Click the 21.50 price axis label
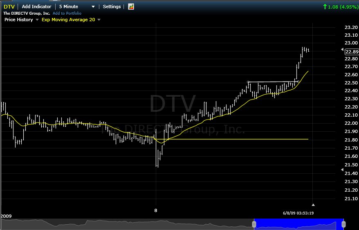This screenshot has width=359, height=230. [x=351, y=165]
